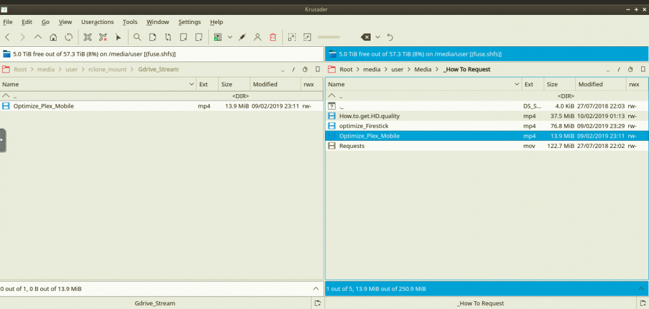
Task: Go up one directory with the toolbar Up arrow
Action: (38, 37)
